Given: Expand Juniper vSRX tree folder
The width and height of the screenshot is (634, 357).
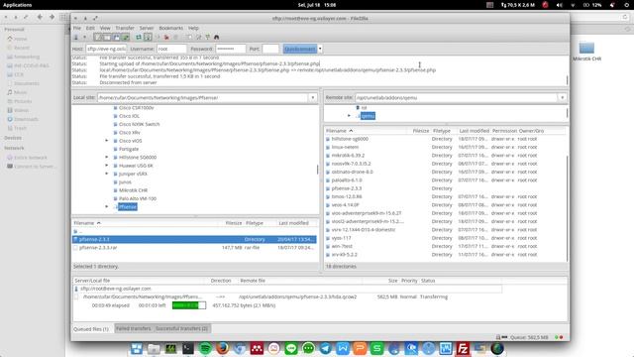Looking at the screenshot, I should [107, 174].
